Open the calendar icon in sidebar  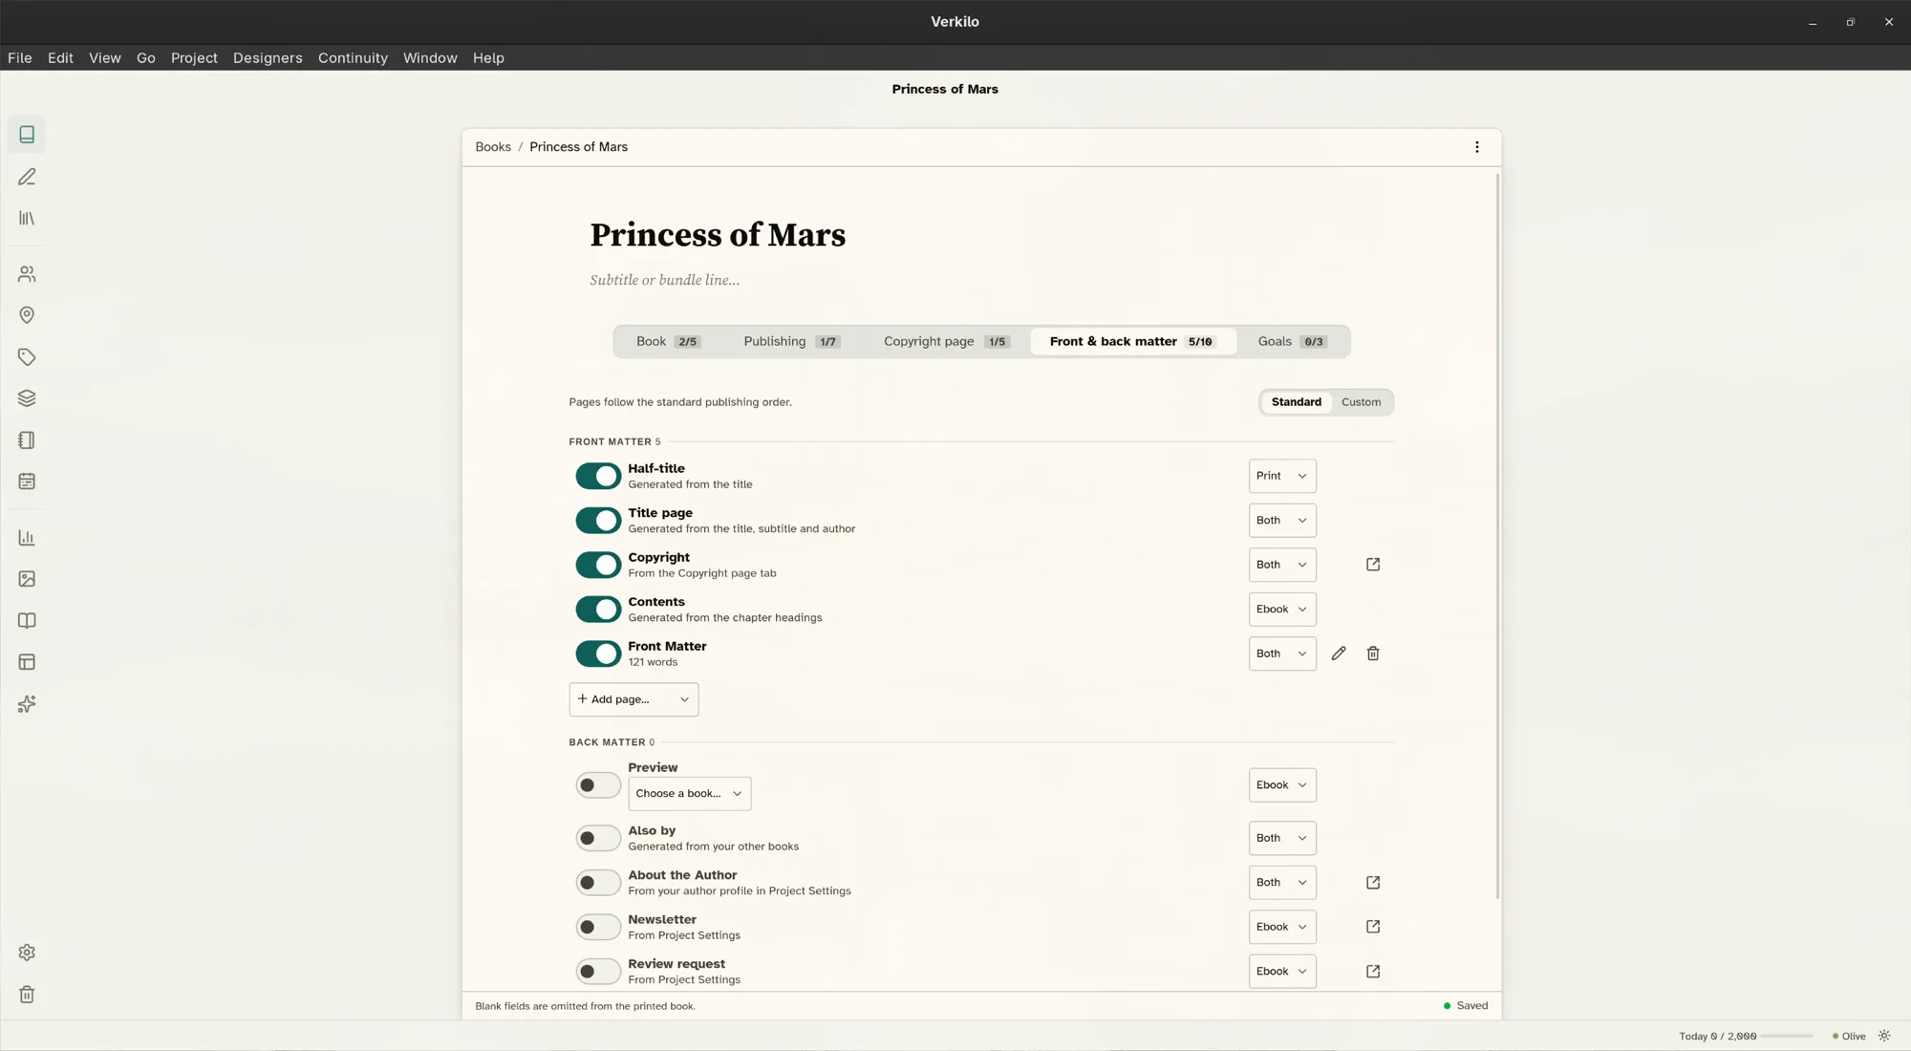coord(27,482)
